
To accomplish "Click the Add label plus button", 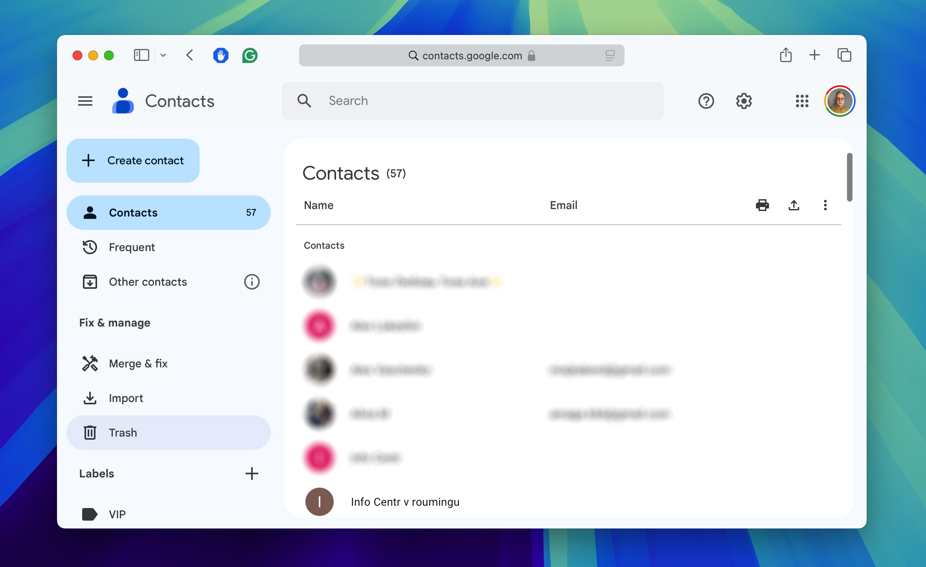I will (x=251, y=474).
